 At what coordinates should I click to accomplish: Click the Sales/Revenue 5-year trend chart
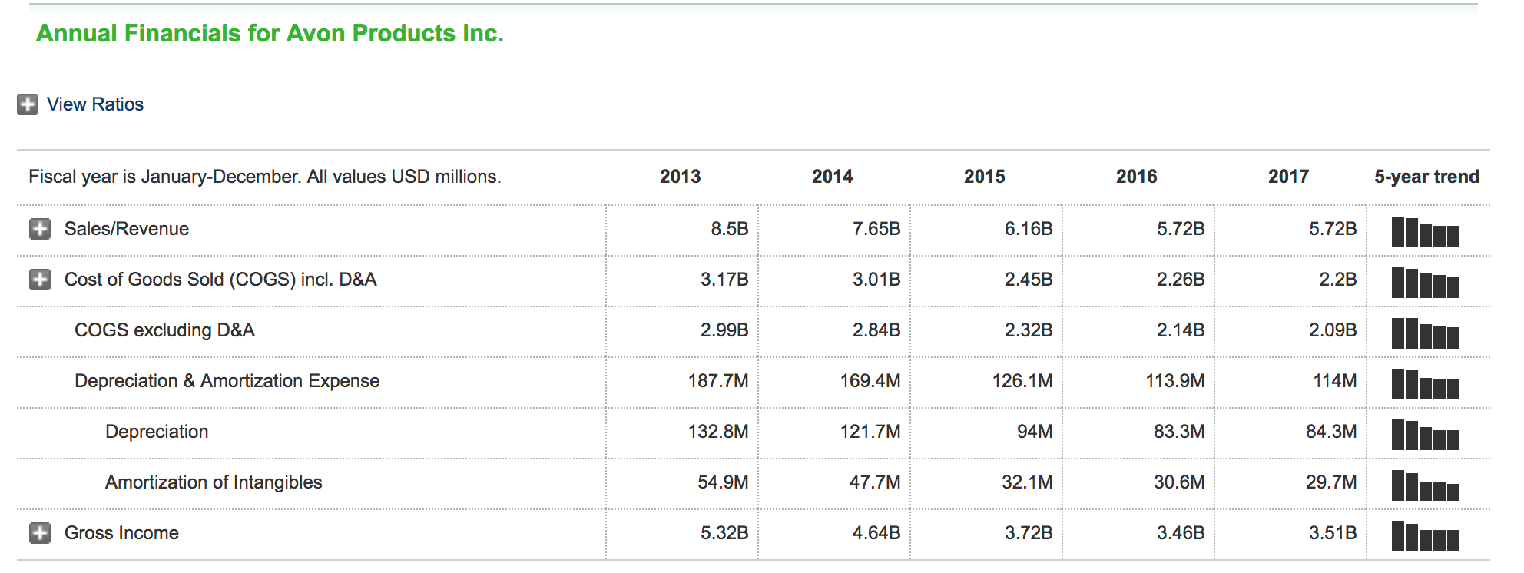[x=1425, y=231]
